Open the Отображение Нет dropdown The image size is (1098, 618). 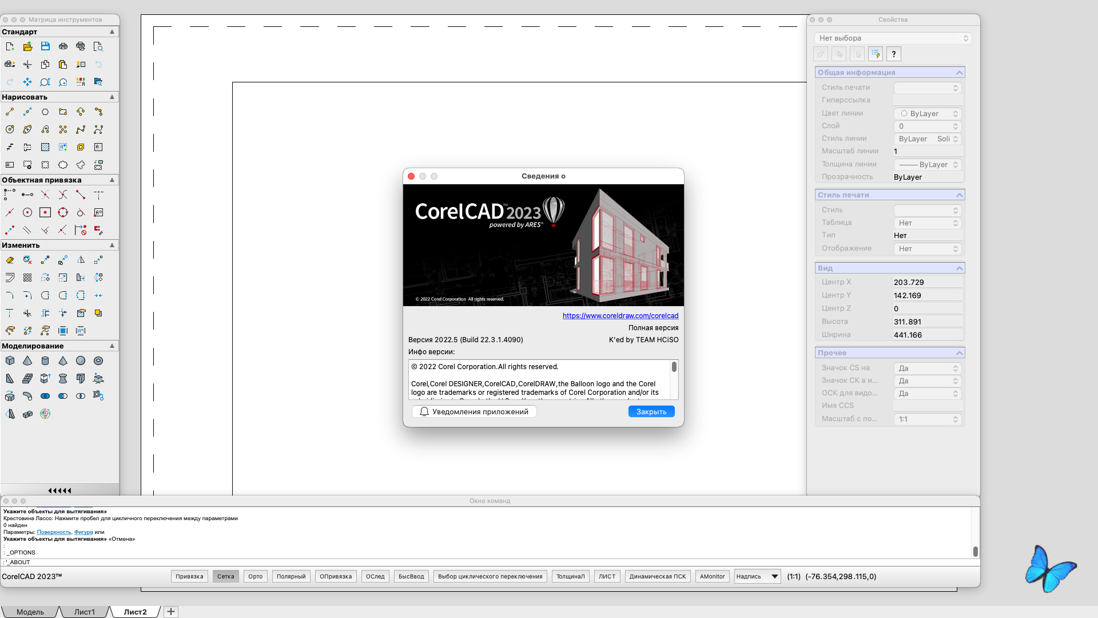928,249
